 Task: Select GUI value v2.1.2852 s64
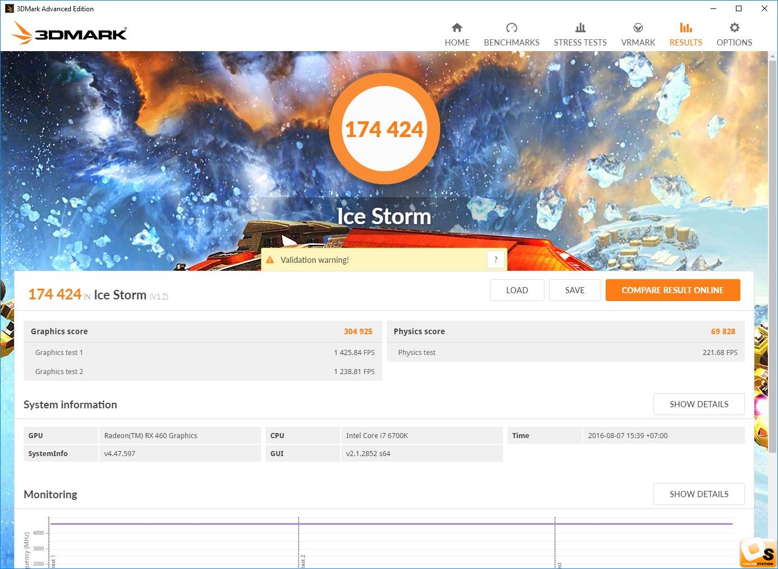click(368, 454)
